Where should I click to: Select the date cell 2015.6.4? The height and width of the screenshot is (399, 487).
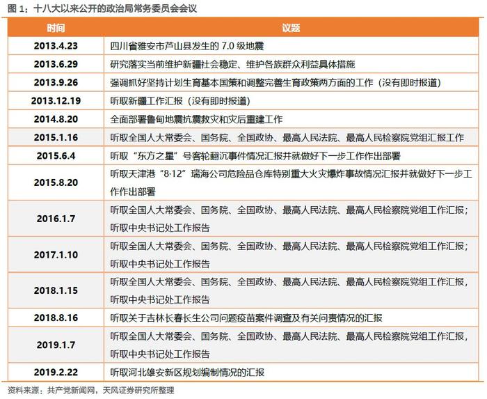tap(56, 156)
